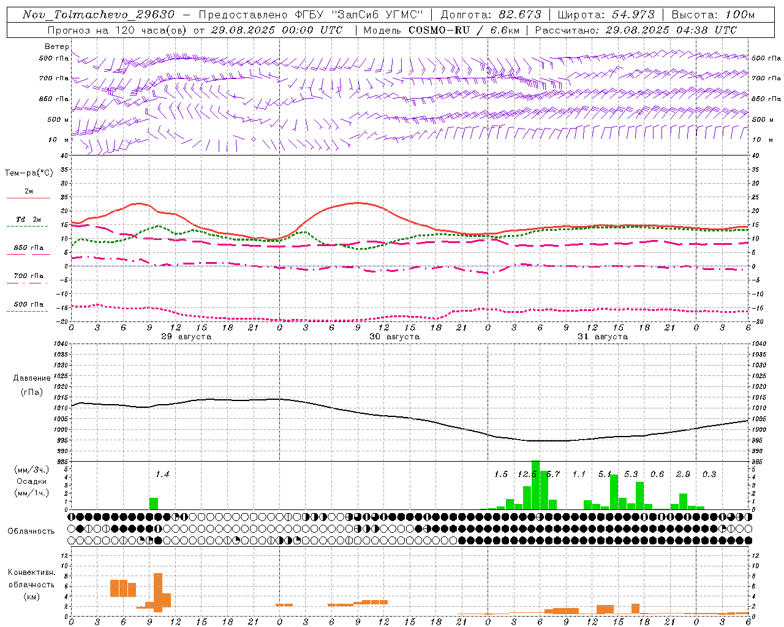
Task: Select the latitude value Широта: 54.973
Action: [606, 15]
